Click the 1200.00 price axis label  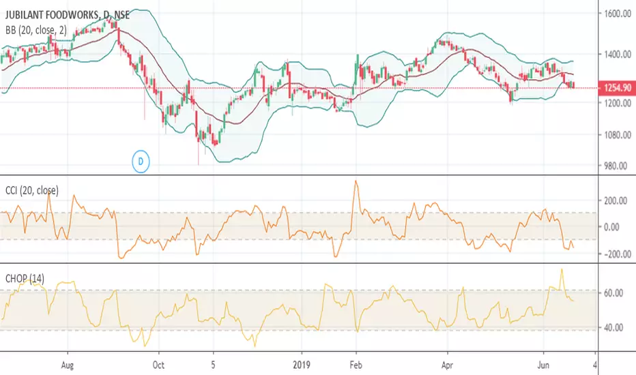(x=618, y=103)
